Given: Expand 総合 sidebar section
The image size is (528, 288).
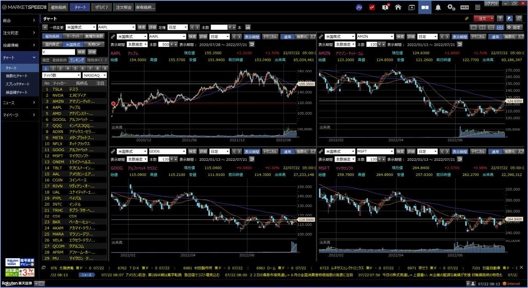Looking at the screenshot, I should (19, 20).
